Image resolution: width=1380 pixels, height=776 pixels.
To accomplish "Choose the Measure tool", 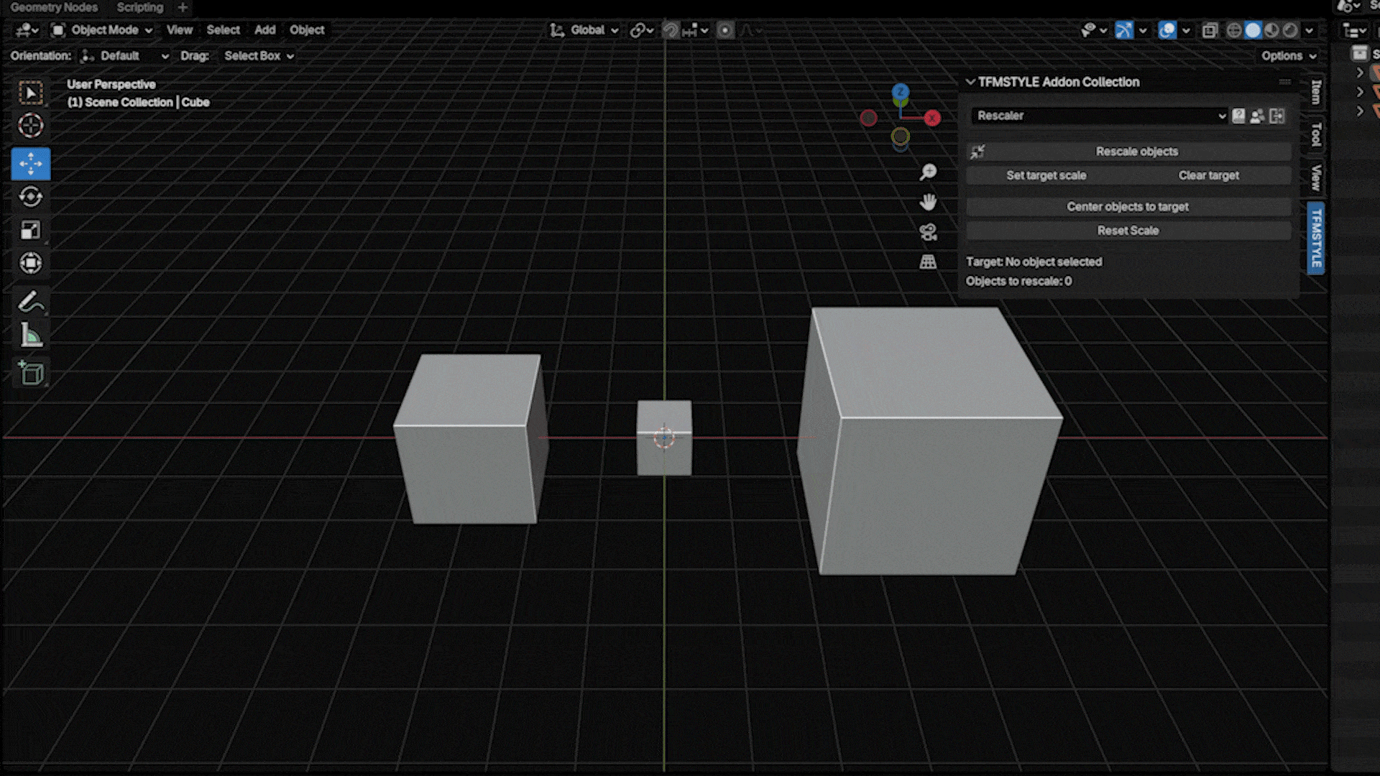I will 30,335.
